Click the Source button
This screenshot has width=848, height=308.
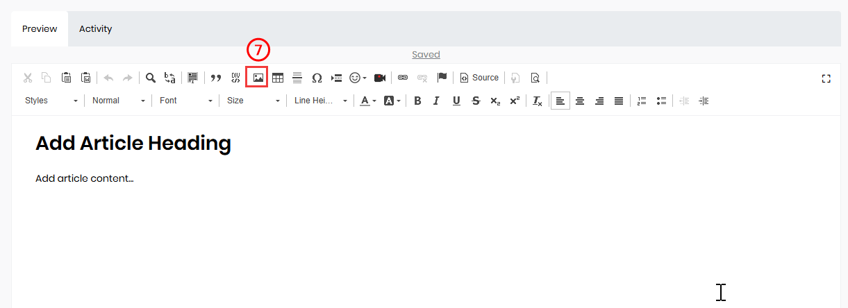coord(479,78)
